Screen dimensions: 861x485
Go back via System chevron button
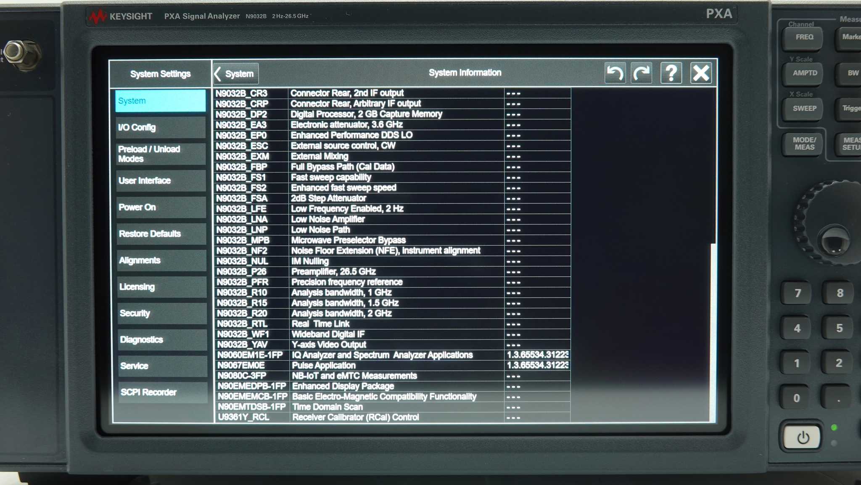pyautogui.click(x=236, y=74)
